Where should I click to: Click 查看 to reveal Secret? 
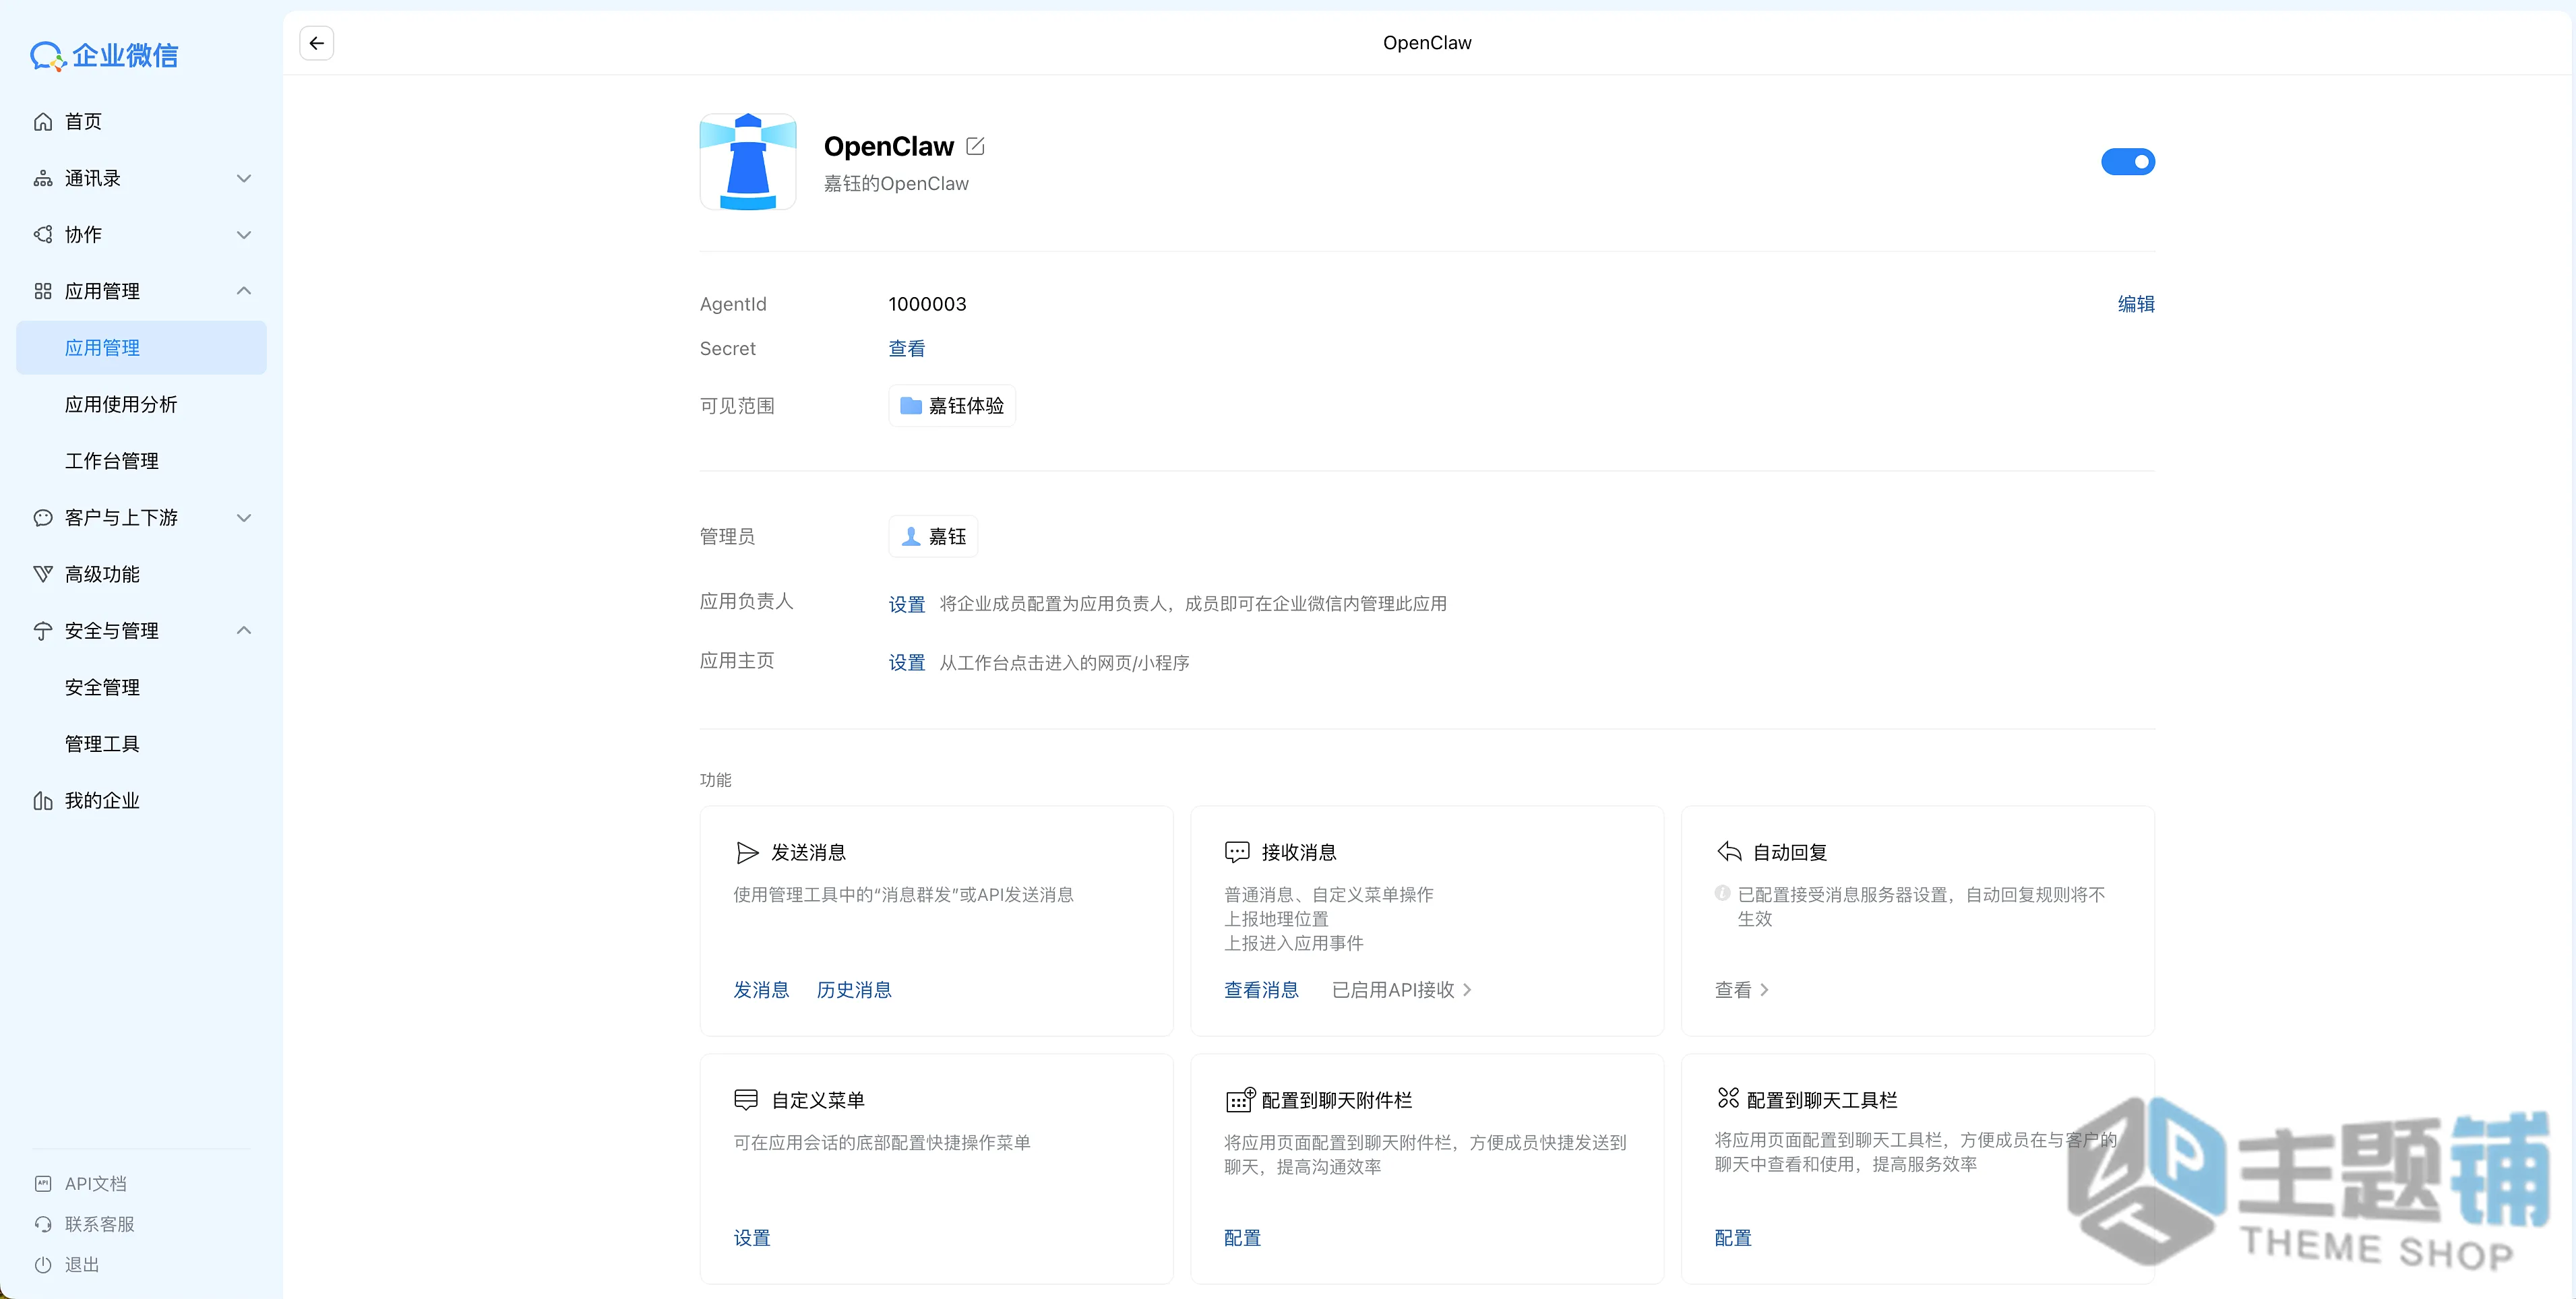point(907,349)
